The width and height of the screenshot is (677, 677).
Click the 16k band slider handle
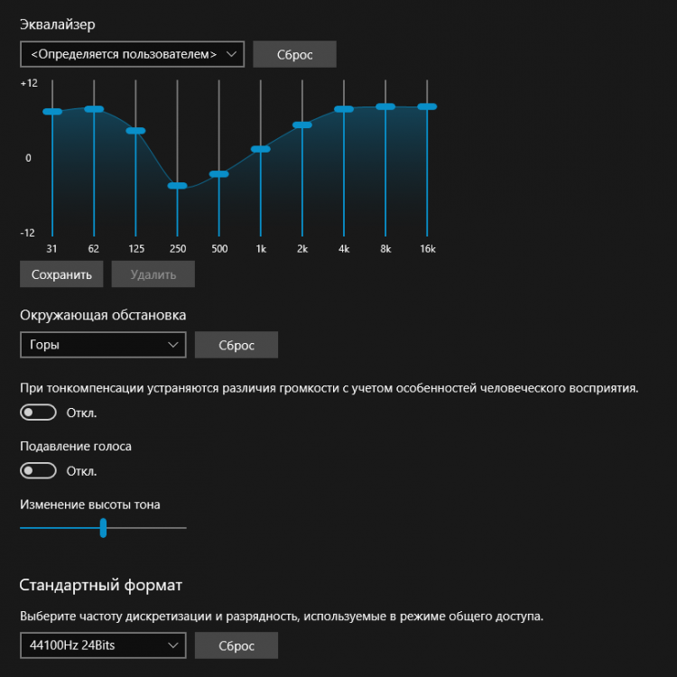[x=427, y=107]
